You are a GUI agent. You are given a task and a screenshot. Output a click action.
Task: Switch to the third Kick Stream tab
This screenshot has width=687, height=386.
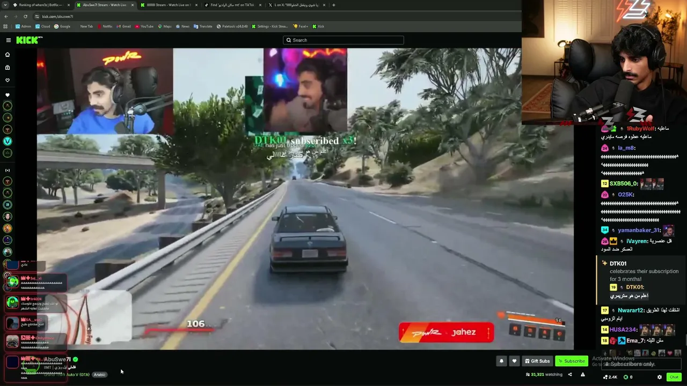click(x=169, y=5)
